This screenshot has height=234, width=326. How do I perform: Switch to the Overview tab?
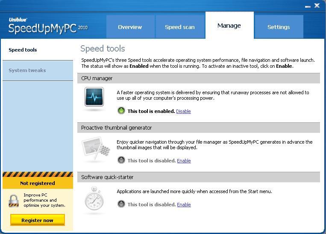130,27
